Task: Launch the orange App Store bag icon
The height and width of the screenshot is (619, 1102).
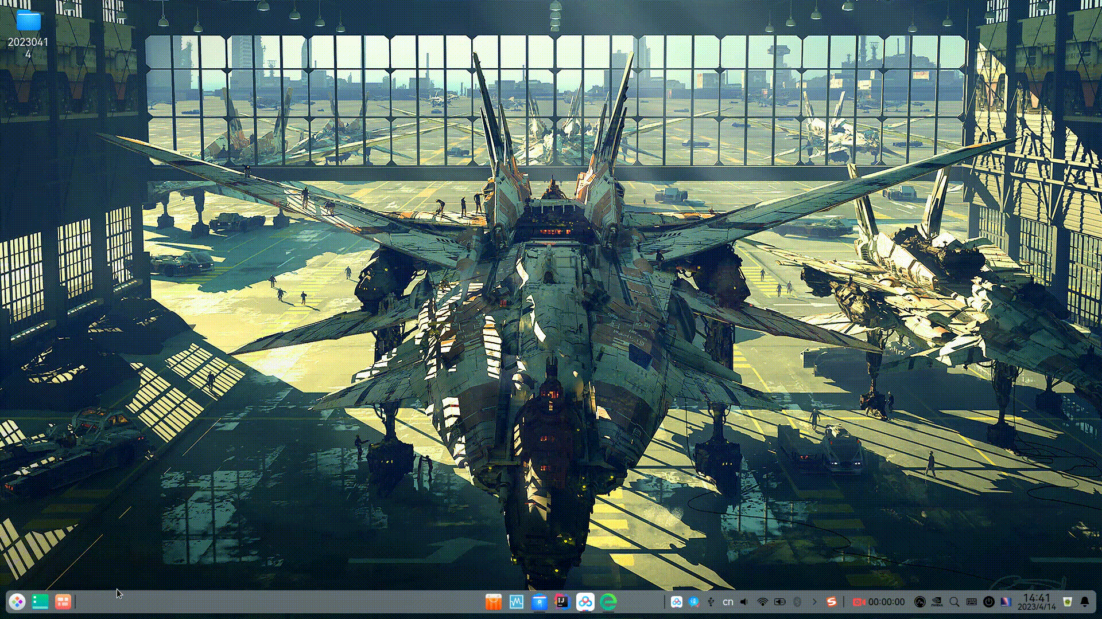Action: coord(494,602)
